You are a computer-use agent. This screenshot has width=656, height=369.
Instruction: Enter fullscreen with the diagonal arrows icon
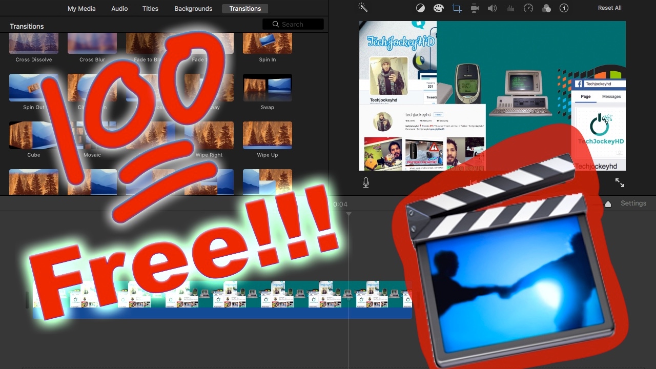point(620,182)
